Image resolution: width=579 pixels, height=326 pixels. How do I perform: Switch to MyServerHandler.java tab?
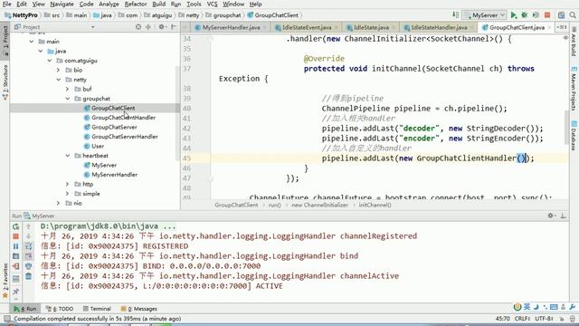tap(231, 27)
